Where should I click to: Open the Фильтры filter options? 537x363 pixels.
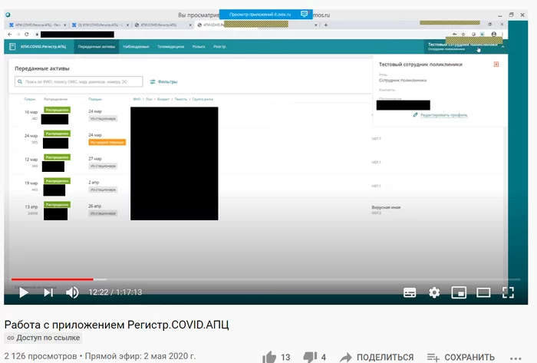tap(163, 82)
